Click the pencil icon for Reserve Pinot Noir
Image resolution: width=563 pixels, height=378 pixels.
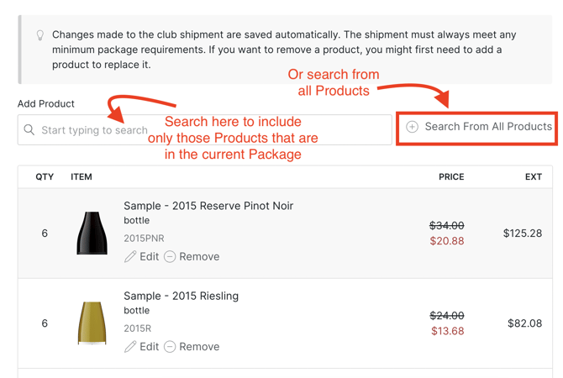pyautogui.click(x=130, y=257)
